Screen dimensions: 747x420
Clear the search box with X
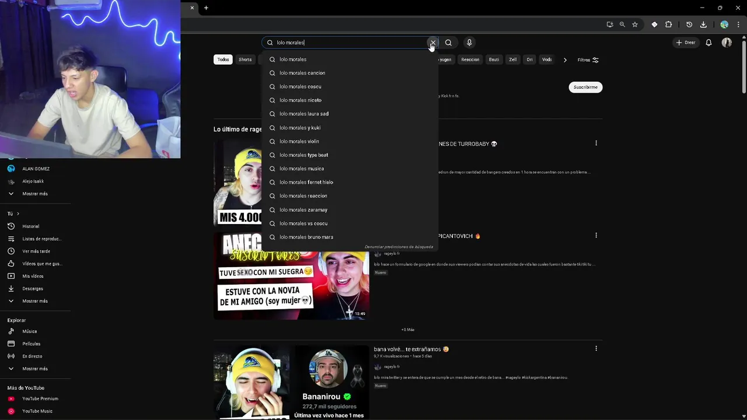coord(432,43)
